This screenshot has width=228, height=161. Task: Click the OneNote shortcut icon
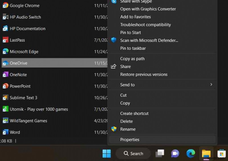coord(5,75)
